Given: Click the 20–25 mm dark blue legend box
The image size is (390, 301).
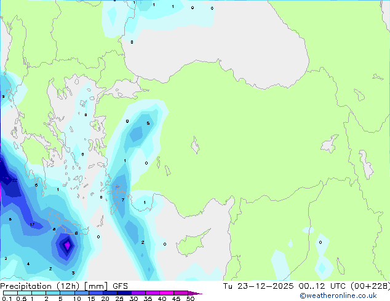Looking at the screenshot, I should pyautogui.click(x=110, y=293).
